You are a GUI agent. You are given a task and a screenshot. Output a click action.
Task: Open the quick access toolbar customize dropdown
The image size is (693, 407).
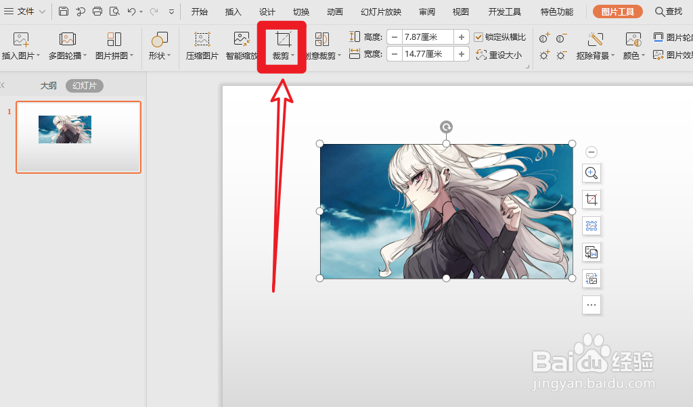coord(171,12)
